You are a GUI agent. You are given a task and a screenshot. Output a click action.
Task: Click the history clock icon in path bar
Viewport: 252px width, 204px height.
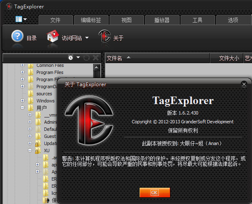71,57
